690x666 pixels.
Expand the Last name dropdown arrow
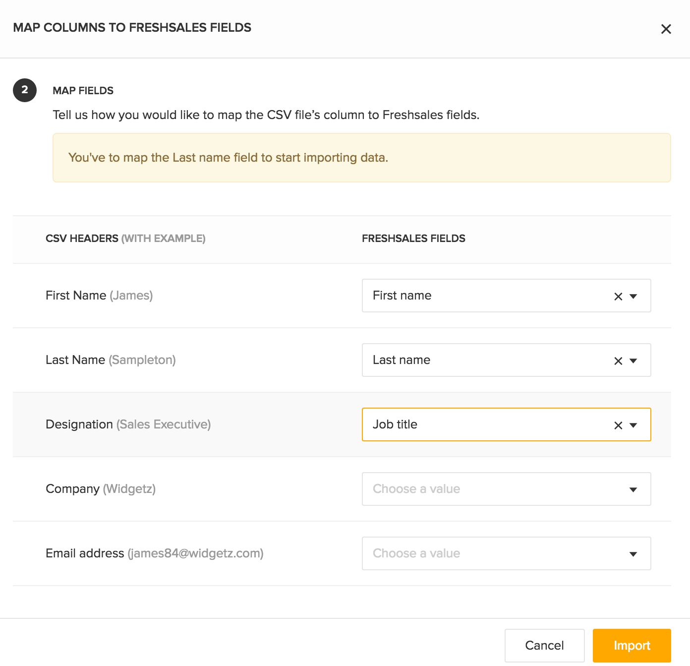(633, 361)
